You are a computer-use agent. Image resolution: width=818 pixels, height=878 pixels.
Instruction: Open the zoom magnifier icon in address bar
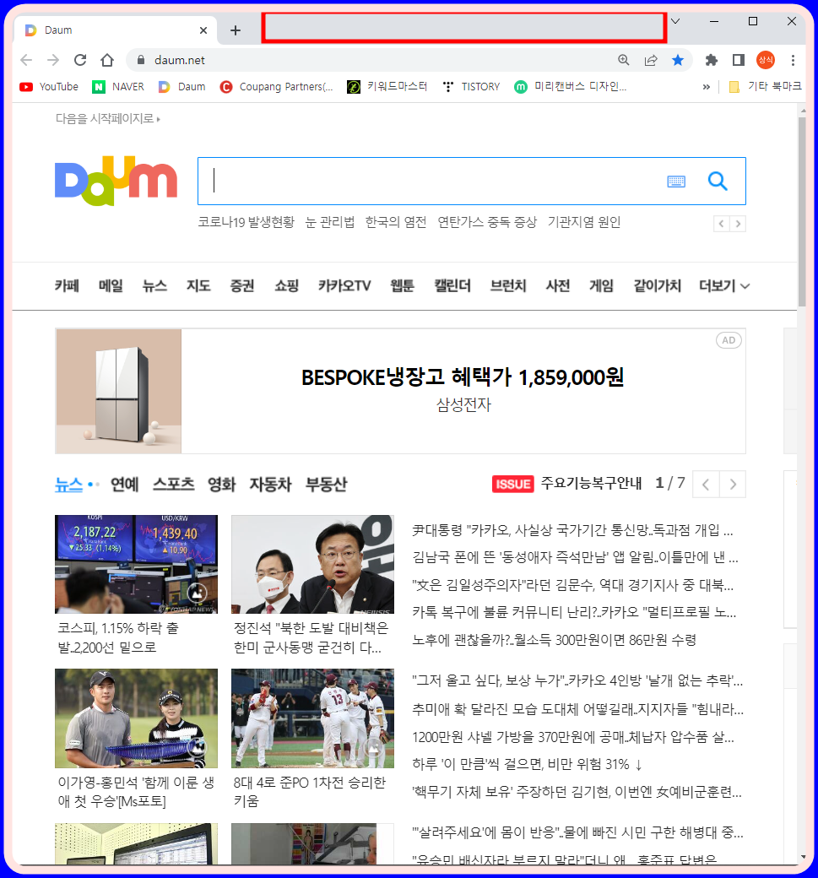pyautogui.click(x=624, y=60)
